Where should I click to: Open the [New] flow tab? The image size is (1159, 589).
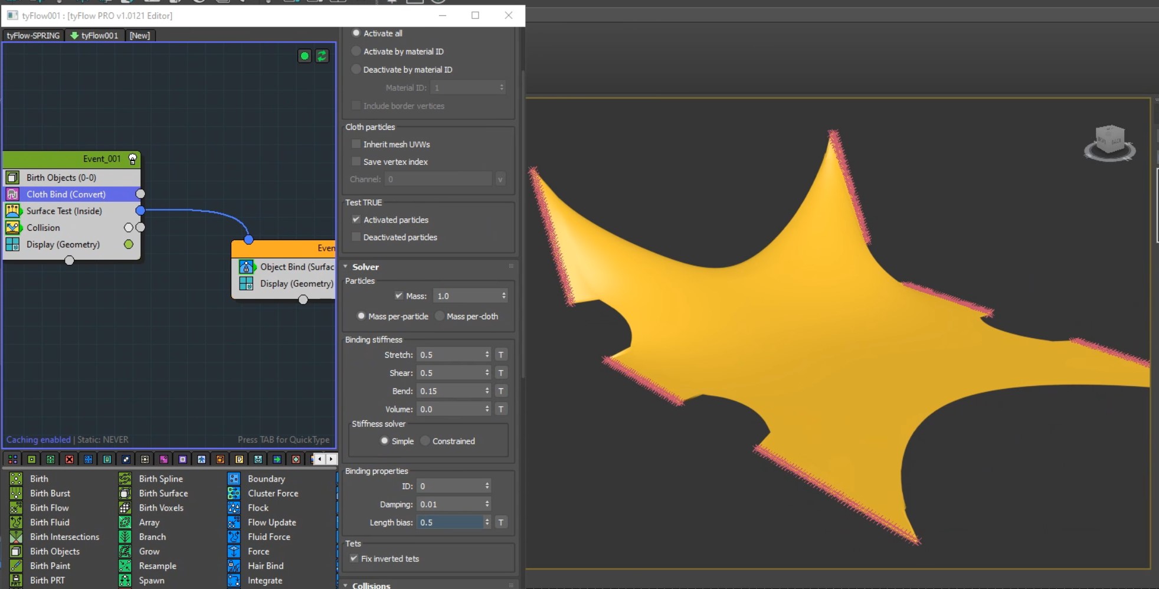[139, 35]
